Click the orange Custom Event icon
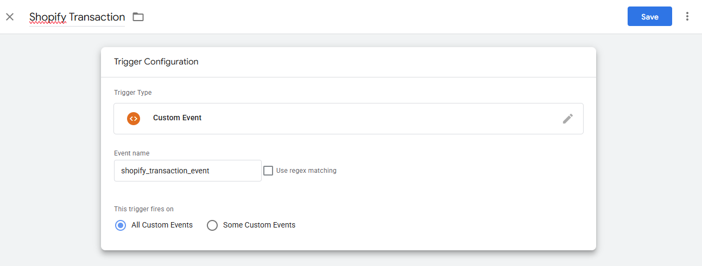Image resolution: width=702 pixels, height=266 pixels. click(134, 118)
